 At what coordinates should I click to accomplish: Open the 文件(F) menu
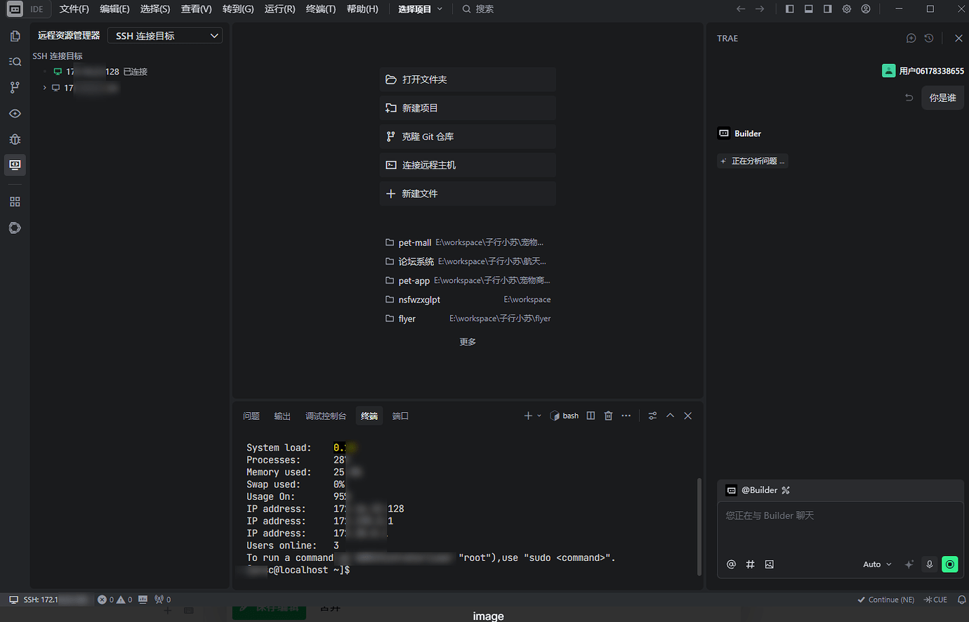coord(74,9)
